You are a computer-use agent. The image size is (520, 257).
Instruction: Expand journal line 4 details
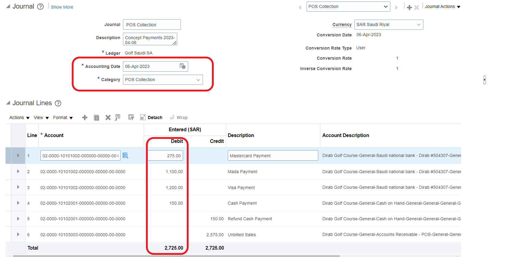point(18,203)
